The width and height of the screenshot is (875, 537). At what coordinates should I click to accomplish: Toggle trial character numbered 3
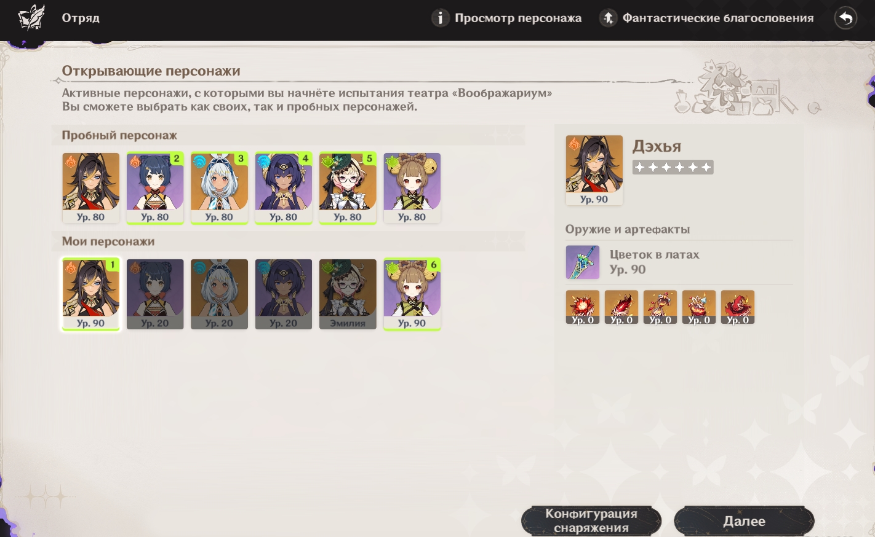[x=219, y=188]
